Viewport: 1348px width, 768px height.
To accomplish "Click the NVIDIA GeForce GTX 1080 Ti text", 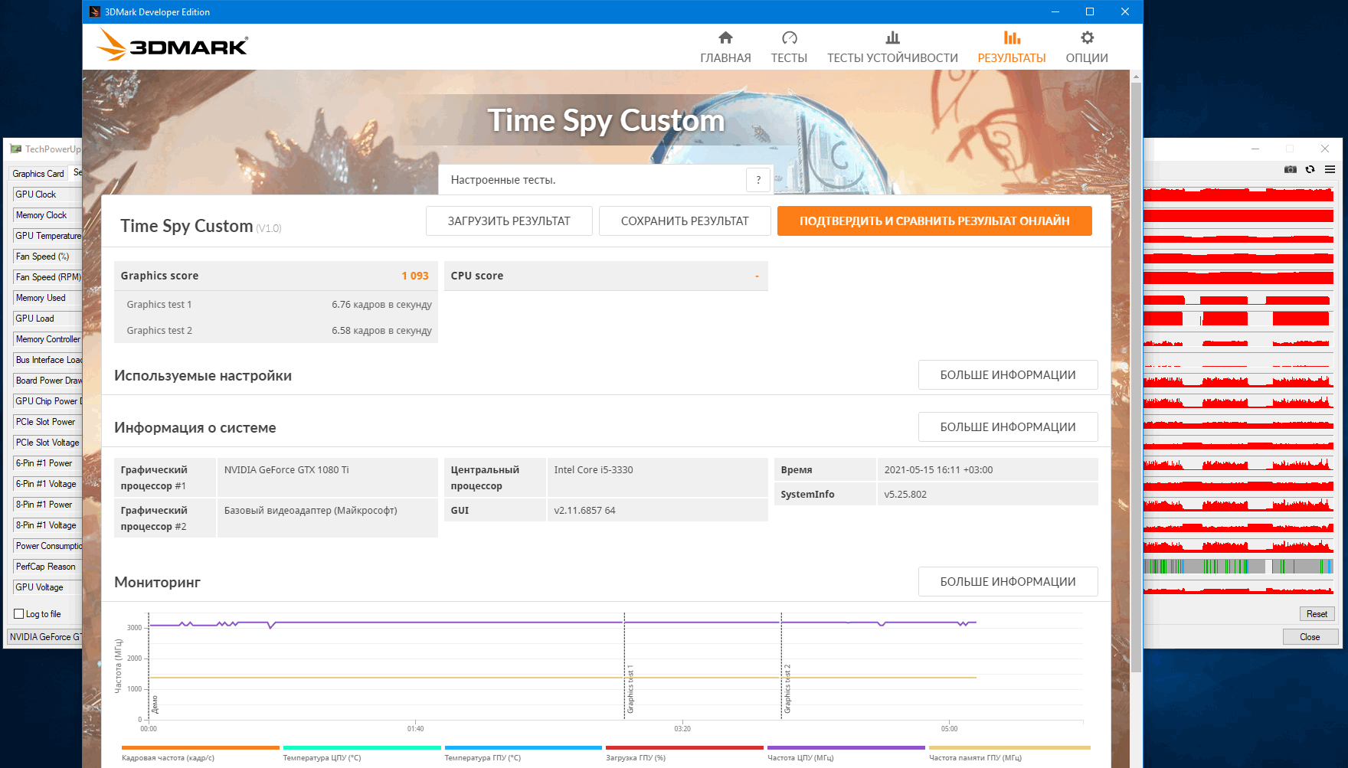I will pyautogui.click(x=286, y=470).
